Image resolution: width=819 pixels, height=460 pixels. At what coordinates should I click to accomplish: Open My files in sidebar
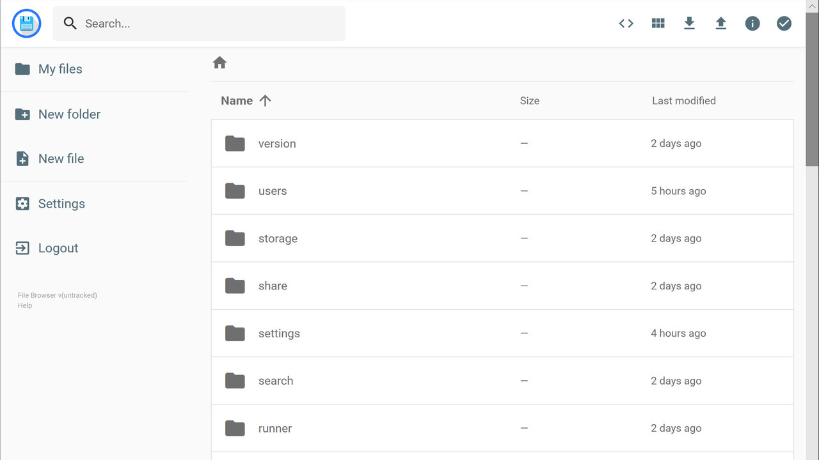pyautogui.click(x=60, y=69)
